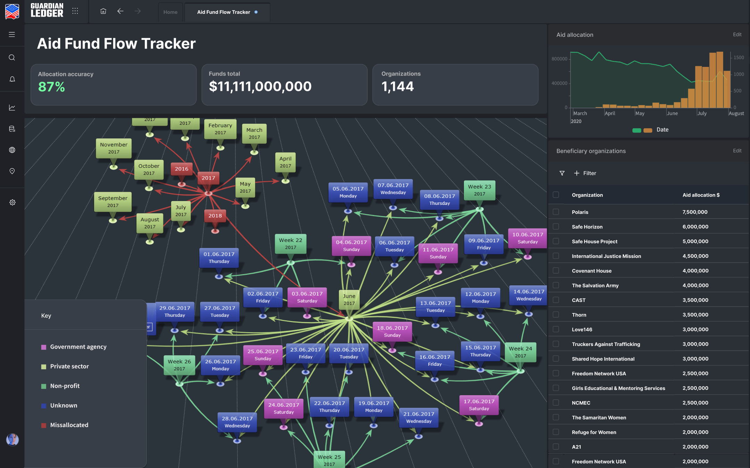The image size is (750, 468).
Task: Click the Organization column header text
Action: pos(587,195)
